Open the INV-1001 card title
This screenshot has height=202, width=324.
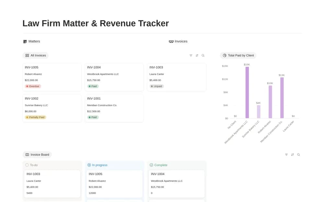tap(94, 98)
